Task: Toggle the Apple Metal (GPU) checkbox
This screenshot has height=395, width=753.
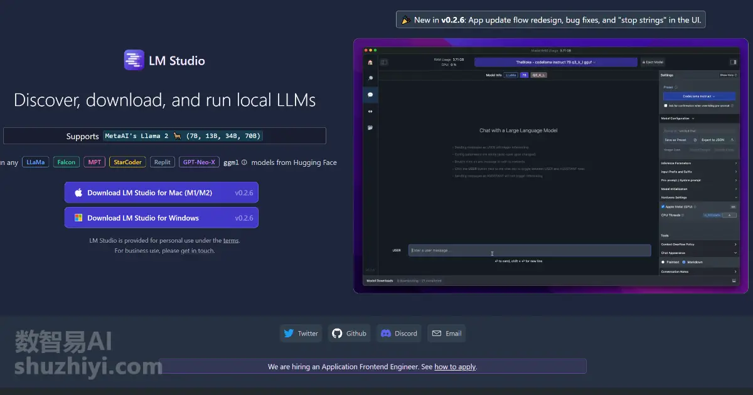Action: (x=663, y=206)
